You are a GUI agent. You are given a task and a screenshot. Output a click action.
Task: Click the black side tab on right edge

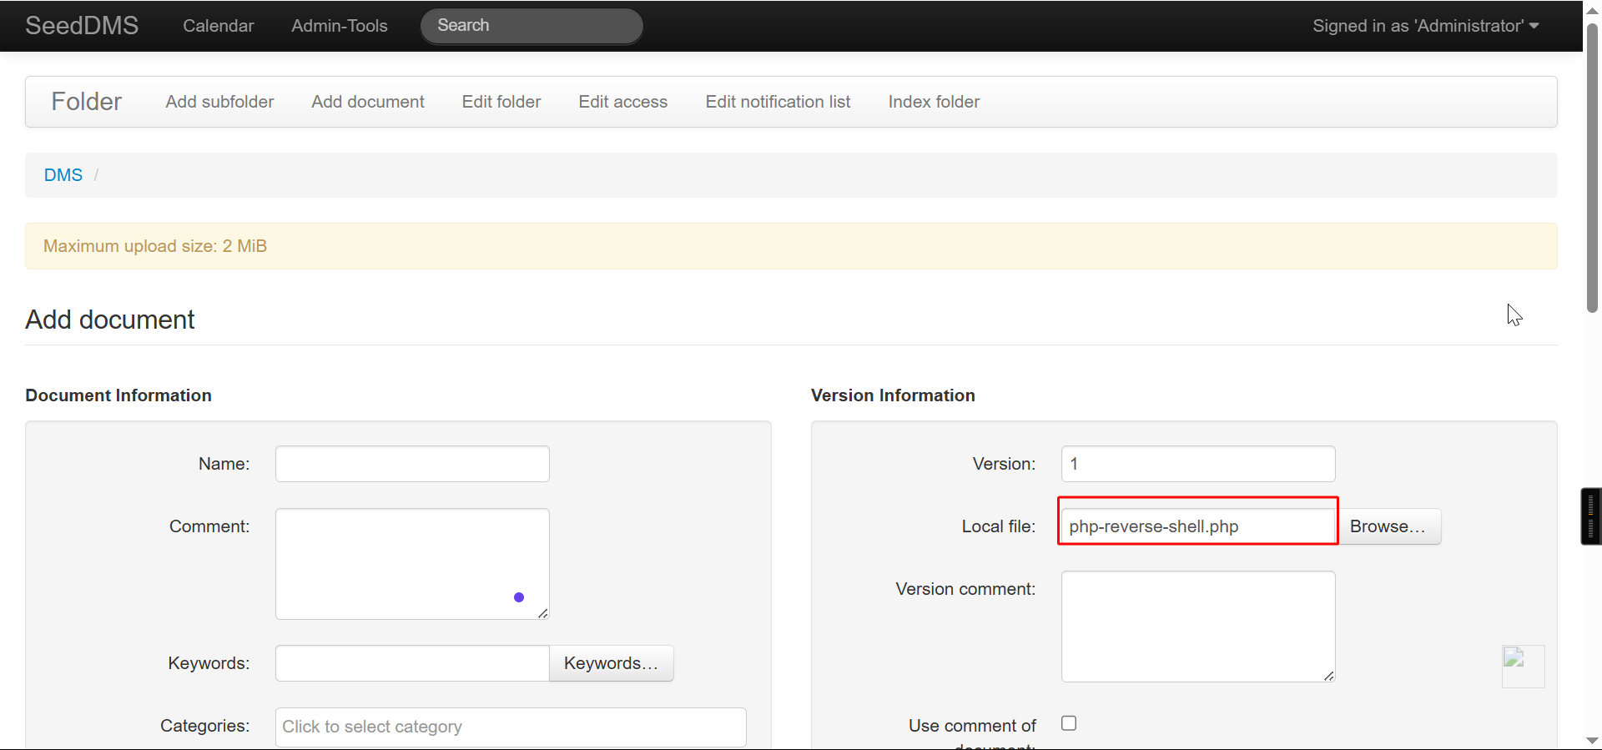pyautogui.click(x=1591, y=516)
